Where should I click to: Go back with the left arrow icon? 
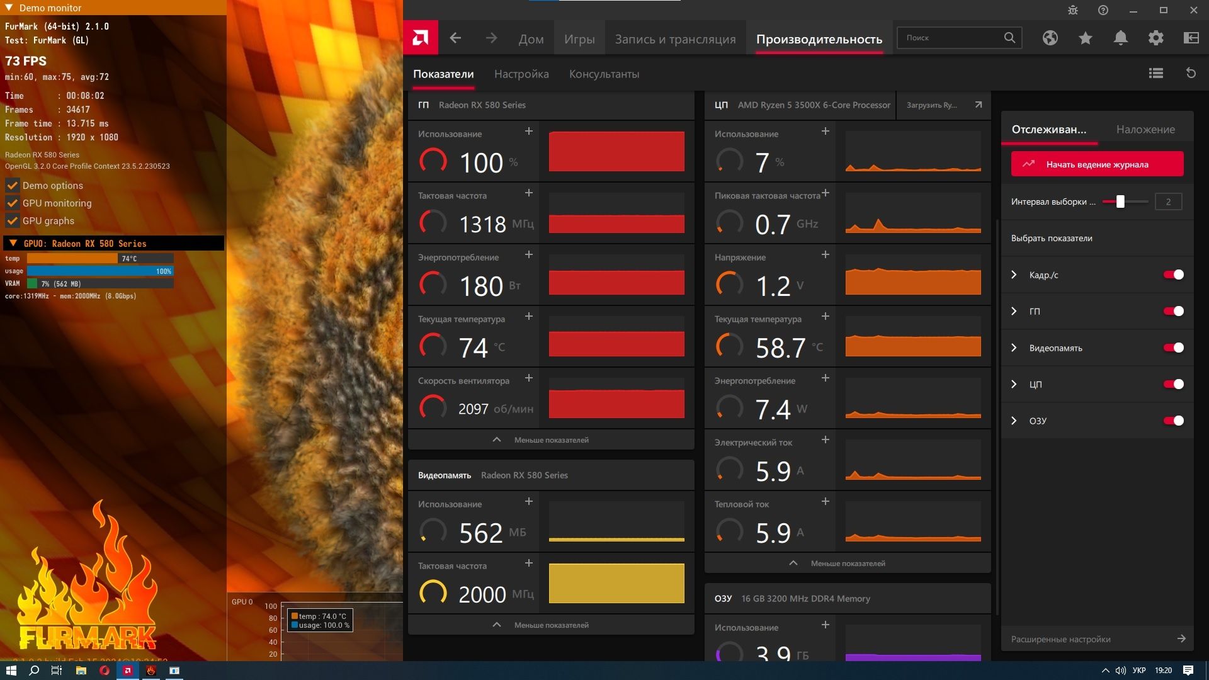click(455, 38)
